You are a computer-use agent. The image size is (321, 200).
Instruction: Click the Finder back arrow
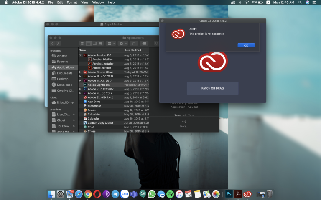coord(52,43)
